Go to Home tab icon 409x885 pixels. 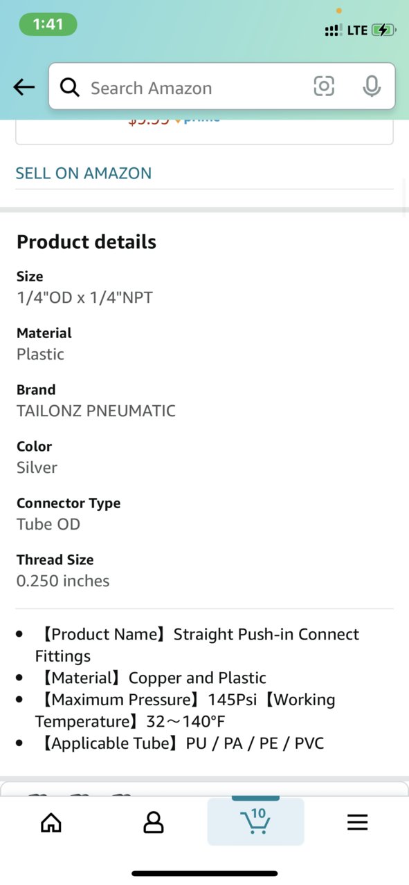(x=51, y=822)
